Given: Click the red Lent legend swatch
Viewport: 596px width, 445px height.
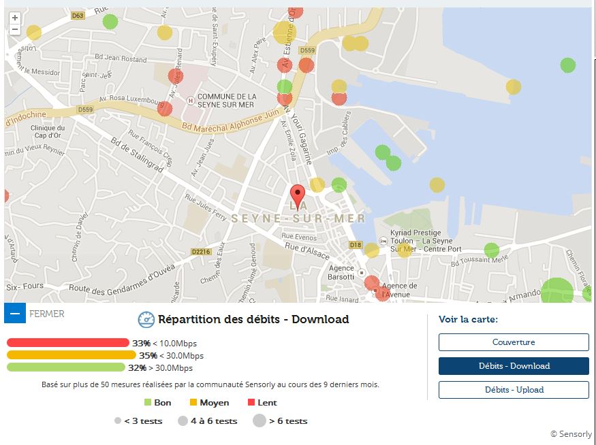Looking at the screenshot, I should [251, 403].
